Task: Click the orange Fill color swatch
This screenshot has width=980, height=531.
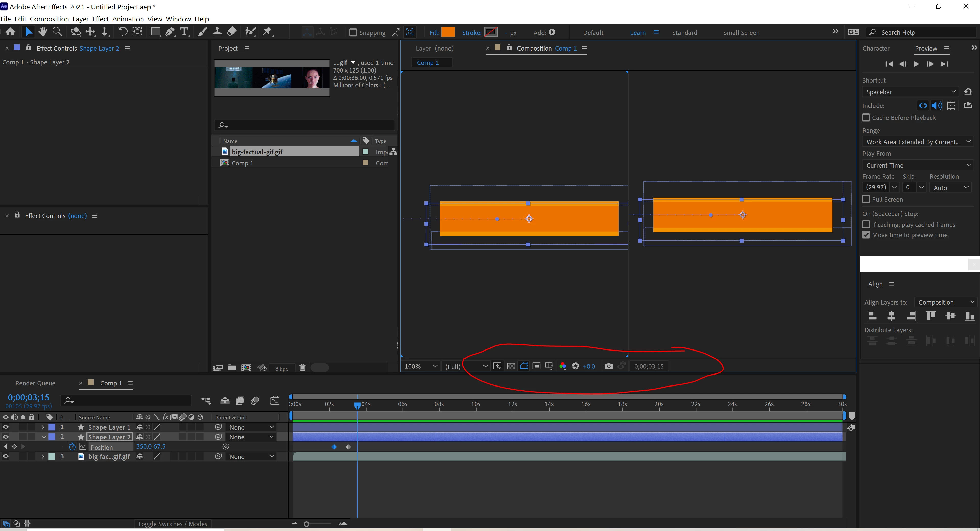Action: pyautogui.click(x=448, y=32)
